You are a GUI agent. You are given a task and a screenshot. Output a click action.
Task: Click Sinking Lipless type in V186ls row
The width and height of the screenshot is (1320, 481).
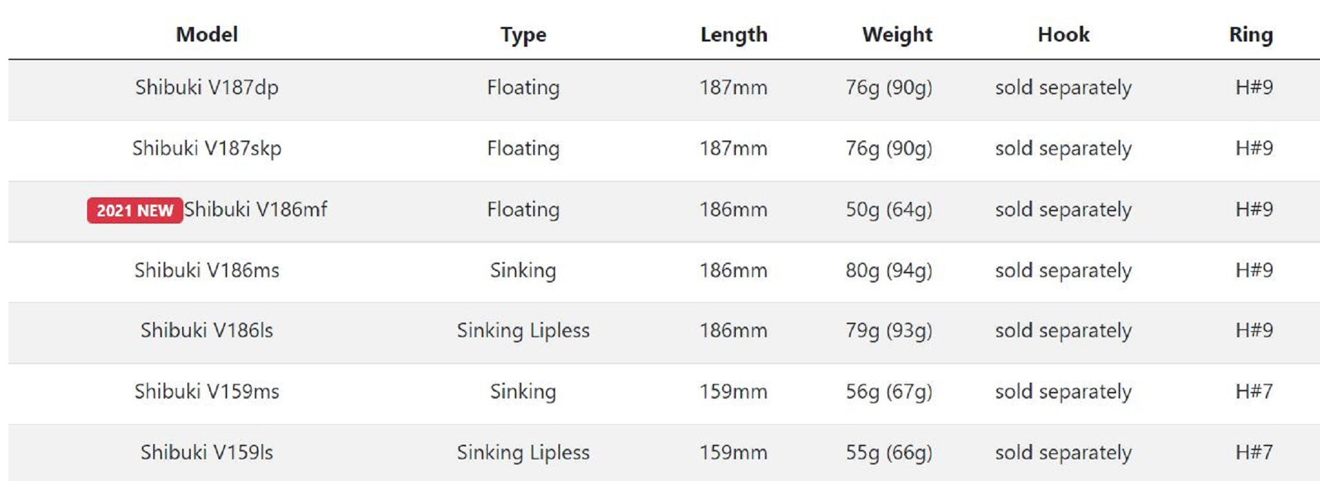pyautogui.click(x=523, y=330)
